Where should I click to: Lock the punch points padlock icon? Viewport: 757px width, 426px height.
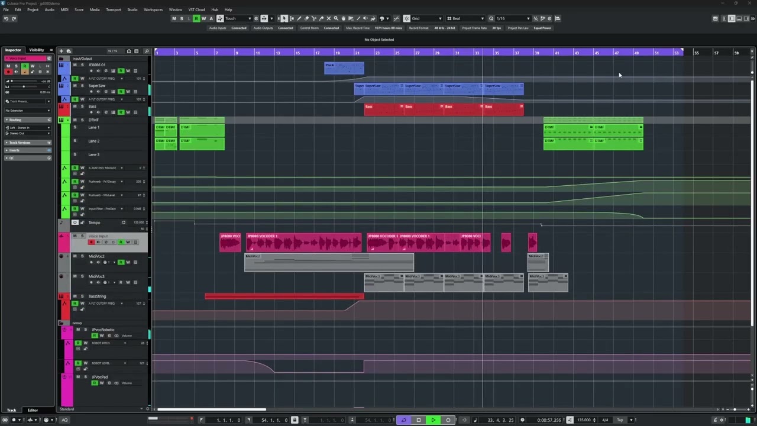tap(295, 420)
